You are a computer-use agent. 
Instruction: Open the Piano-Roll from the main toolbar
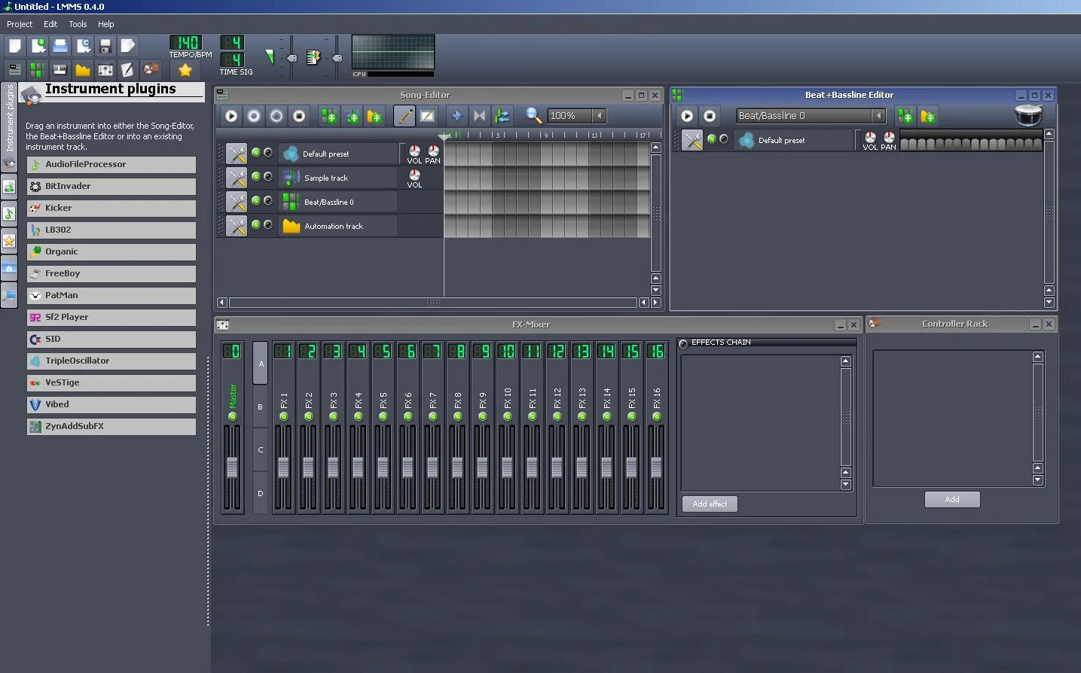[x=60, y=69]
